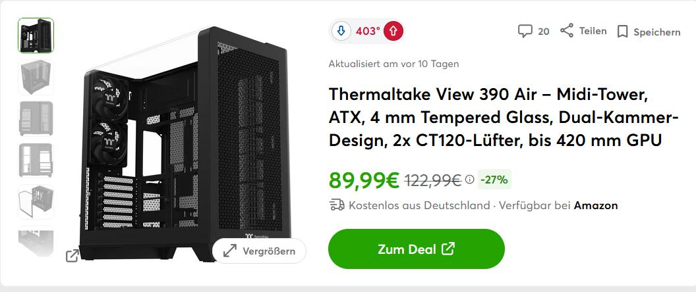Click the -27% discount badge
This screenshot has width=696, height=292.
point(494,180)
